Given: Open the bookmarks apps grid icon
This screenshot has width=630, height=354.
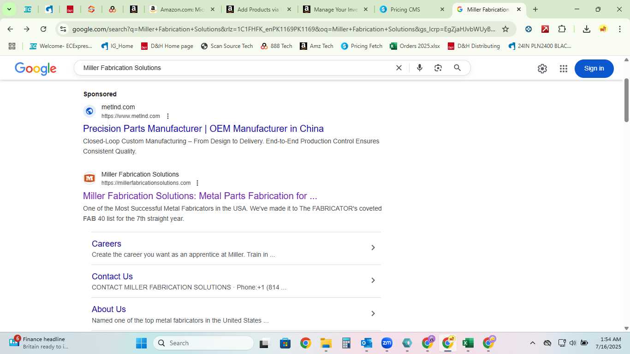Looking at the screenshot, I should (x=12, y=46).
